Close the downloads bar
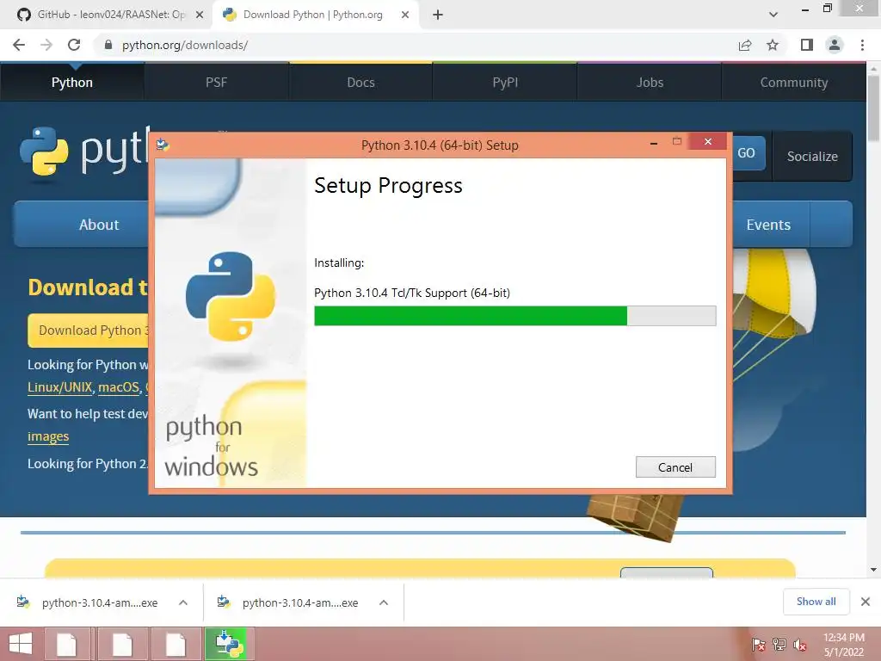 866,602
